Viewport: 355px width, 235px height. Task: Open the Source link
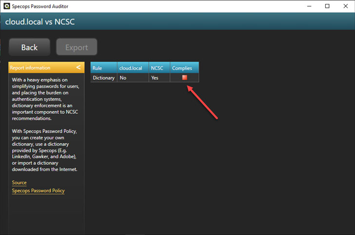(x=19, y=183)
